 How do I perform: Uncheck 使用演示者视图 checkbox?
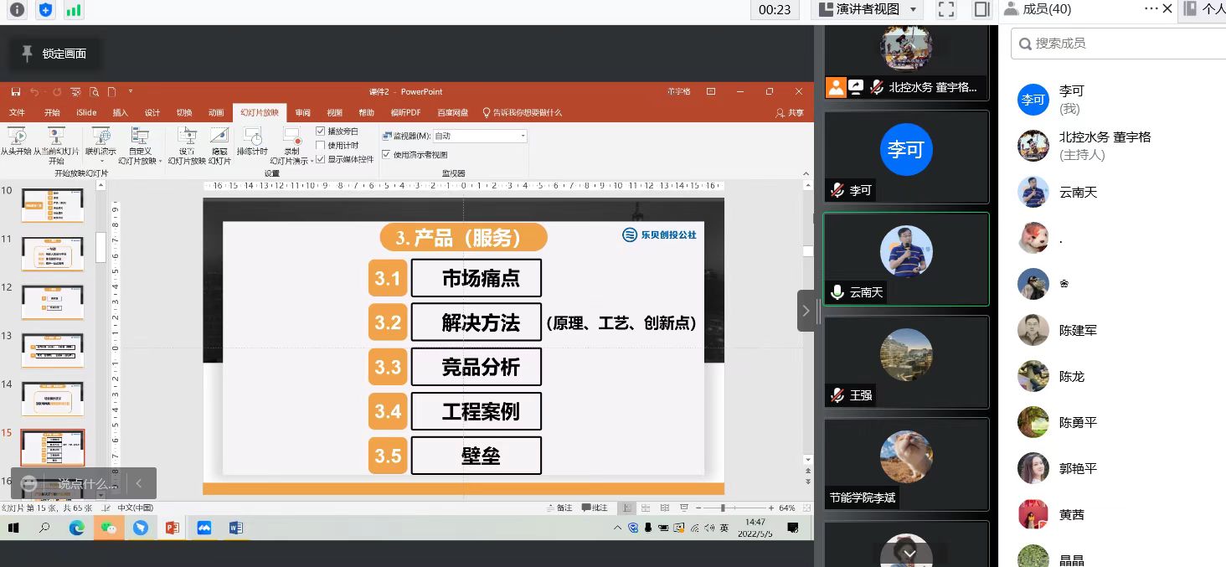(386, 154)
